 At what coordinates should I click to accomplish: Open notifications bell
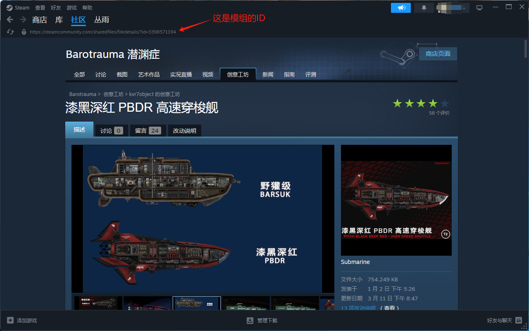[424, 7]
